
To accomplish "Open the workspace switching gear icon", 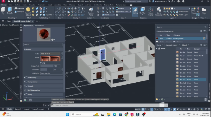I will click(189, 109).
